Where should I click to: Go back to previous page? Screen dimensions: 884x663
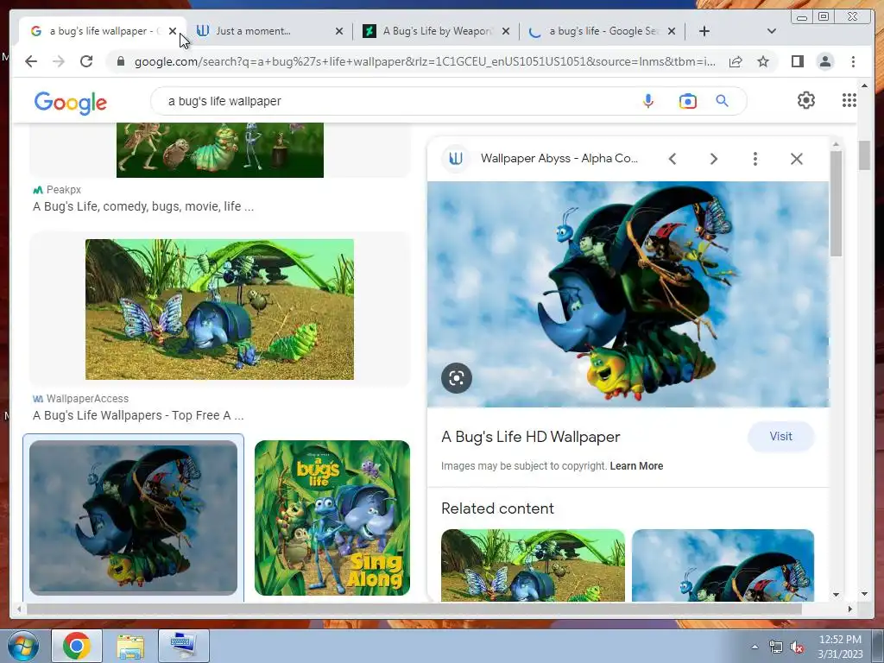pyautogui.click(x=31, y=61)
